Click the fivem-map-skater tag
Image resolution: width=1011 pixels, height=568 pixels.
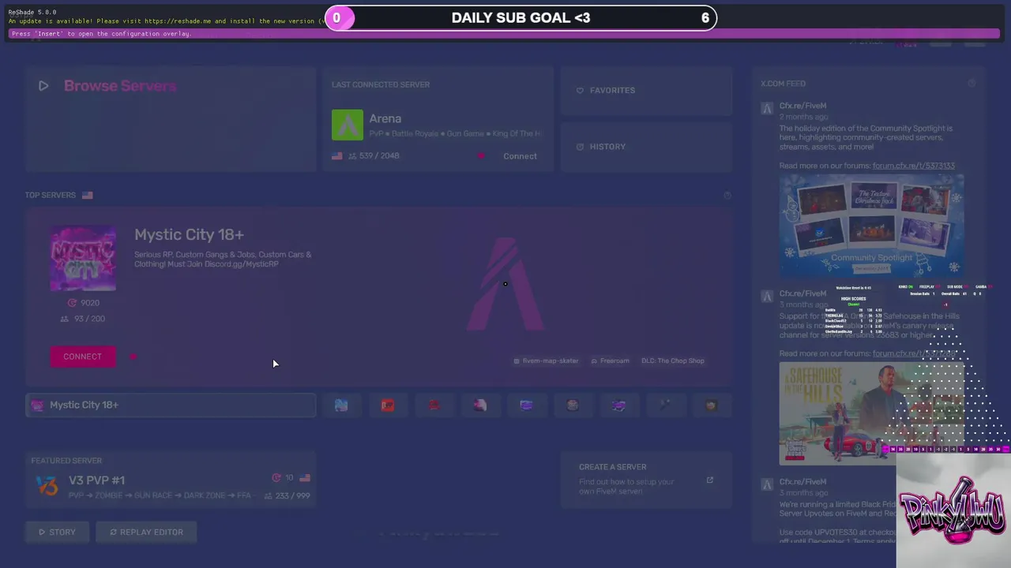click(546, 361)
